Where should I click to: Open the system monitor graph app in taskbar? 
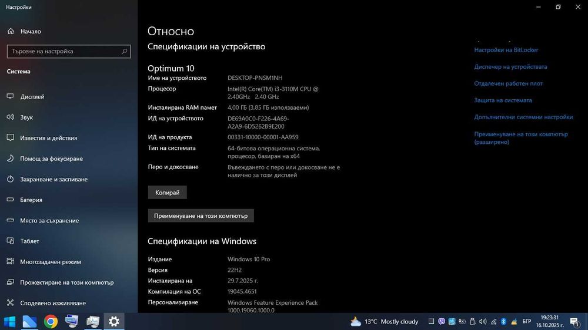(93, 321)
